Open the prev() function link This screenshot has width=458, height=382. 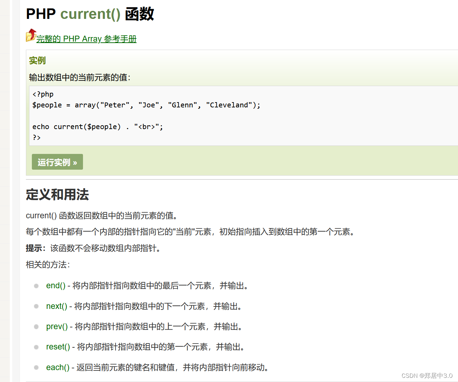[x=57, y=326]
